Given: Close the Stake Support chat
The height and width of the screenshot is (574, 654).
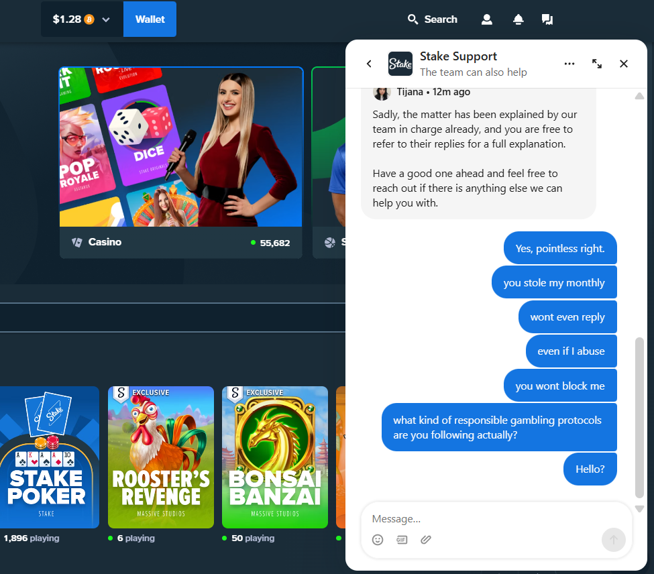Looking at the screenshot, I should tap(624, 64).
